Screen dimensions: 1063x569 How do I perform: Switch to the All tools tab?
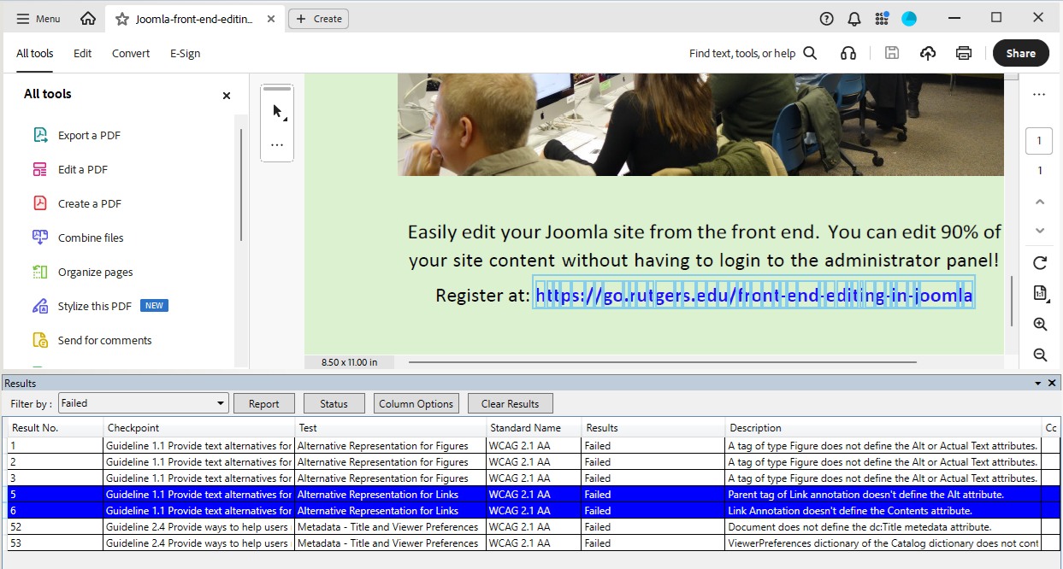point(35,53)
